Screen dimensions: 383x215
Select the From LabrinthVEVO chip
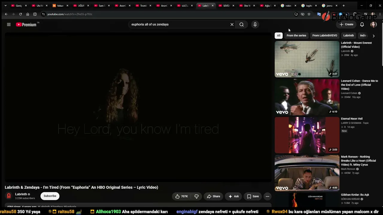[325, 36]
